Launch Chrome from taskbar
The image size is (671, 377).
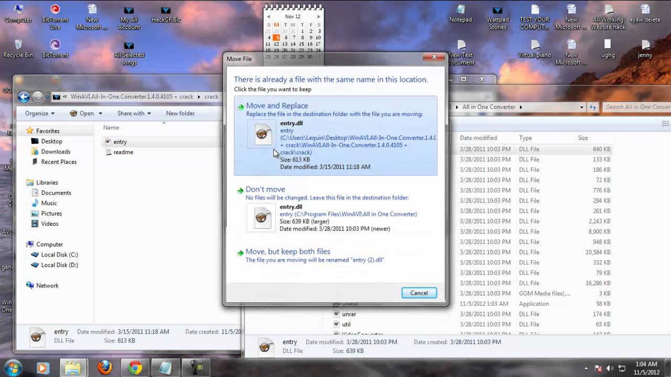point(135,368)
